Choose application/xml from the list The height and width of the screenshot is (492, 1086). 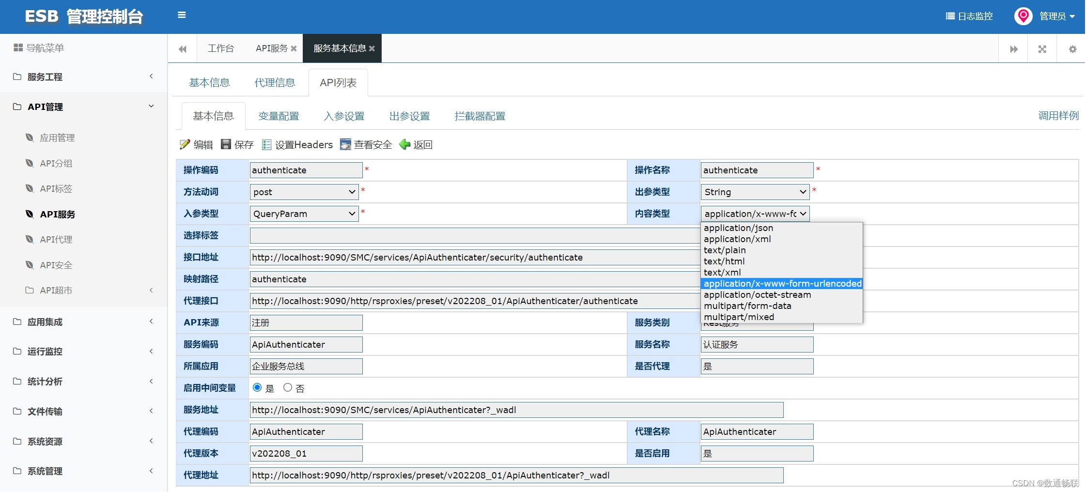coord(782,239)
